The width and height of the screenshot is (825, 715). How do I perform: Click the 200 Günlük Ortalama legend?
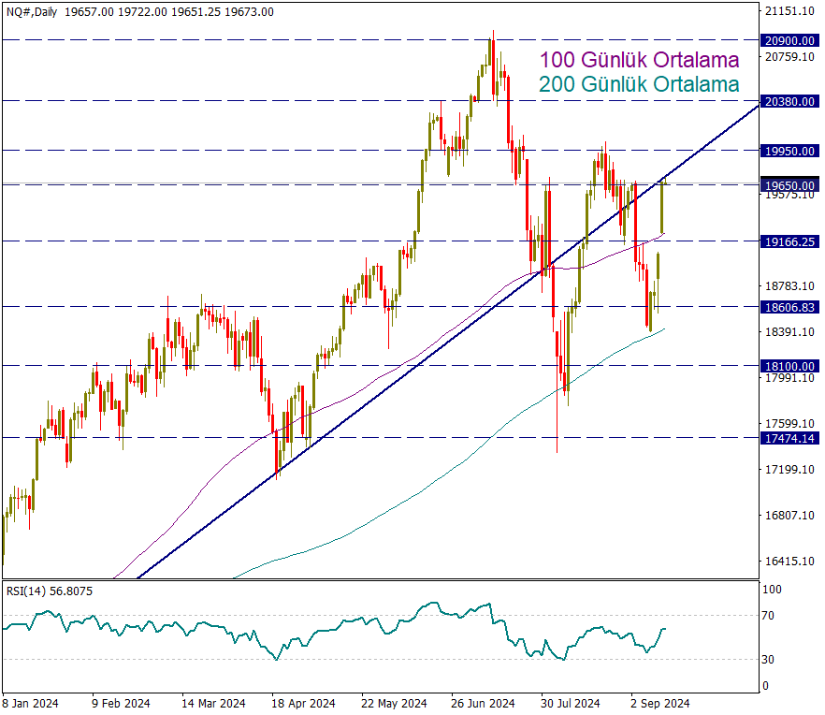coord(639,84)
